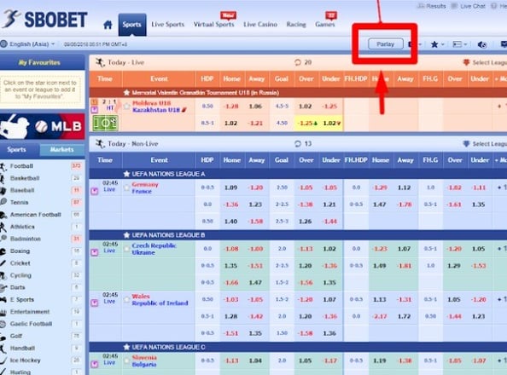Select E Sports in sports list
Viewport: 507px width, 375px height.
pyautogui.click(x=22, y=299)
